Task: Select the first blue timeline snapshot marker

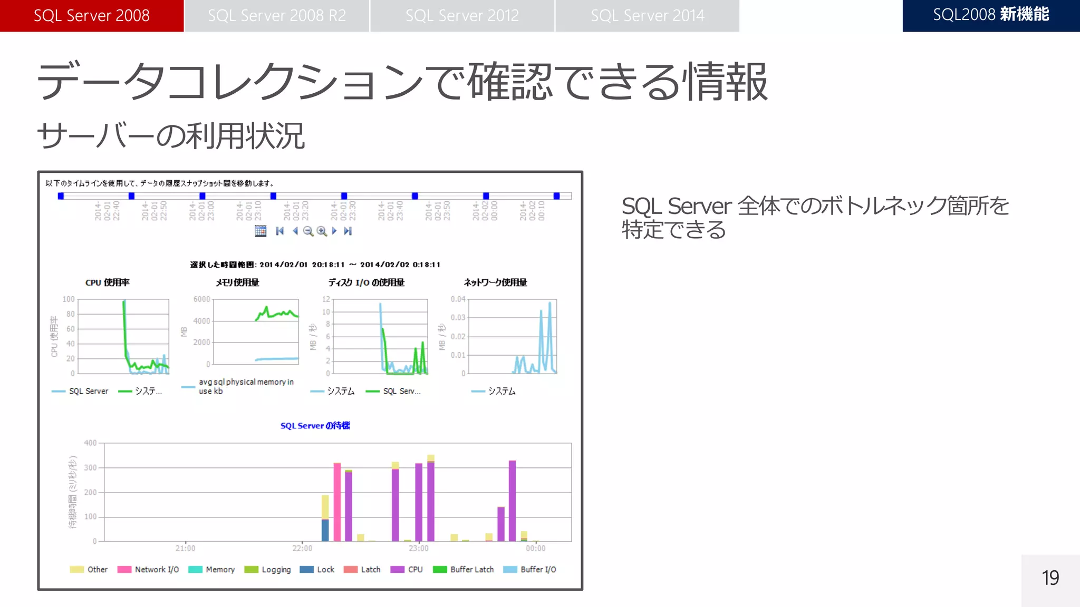Action: pos(61,196)
